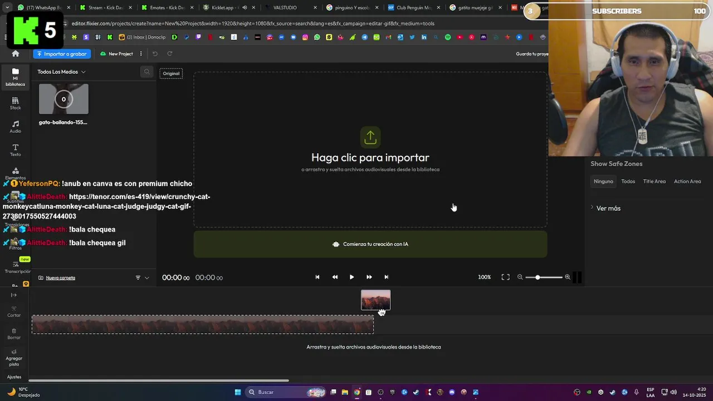The image size is (713, 401).
Task: Click the Importar o grabar button
Action: point(62,53)
